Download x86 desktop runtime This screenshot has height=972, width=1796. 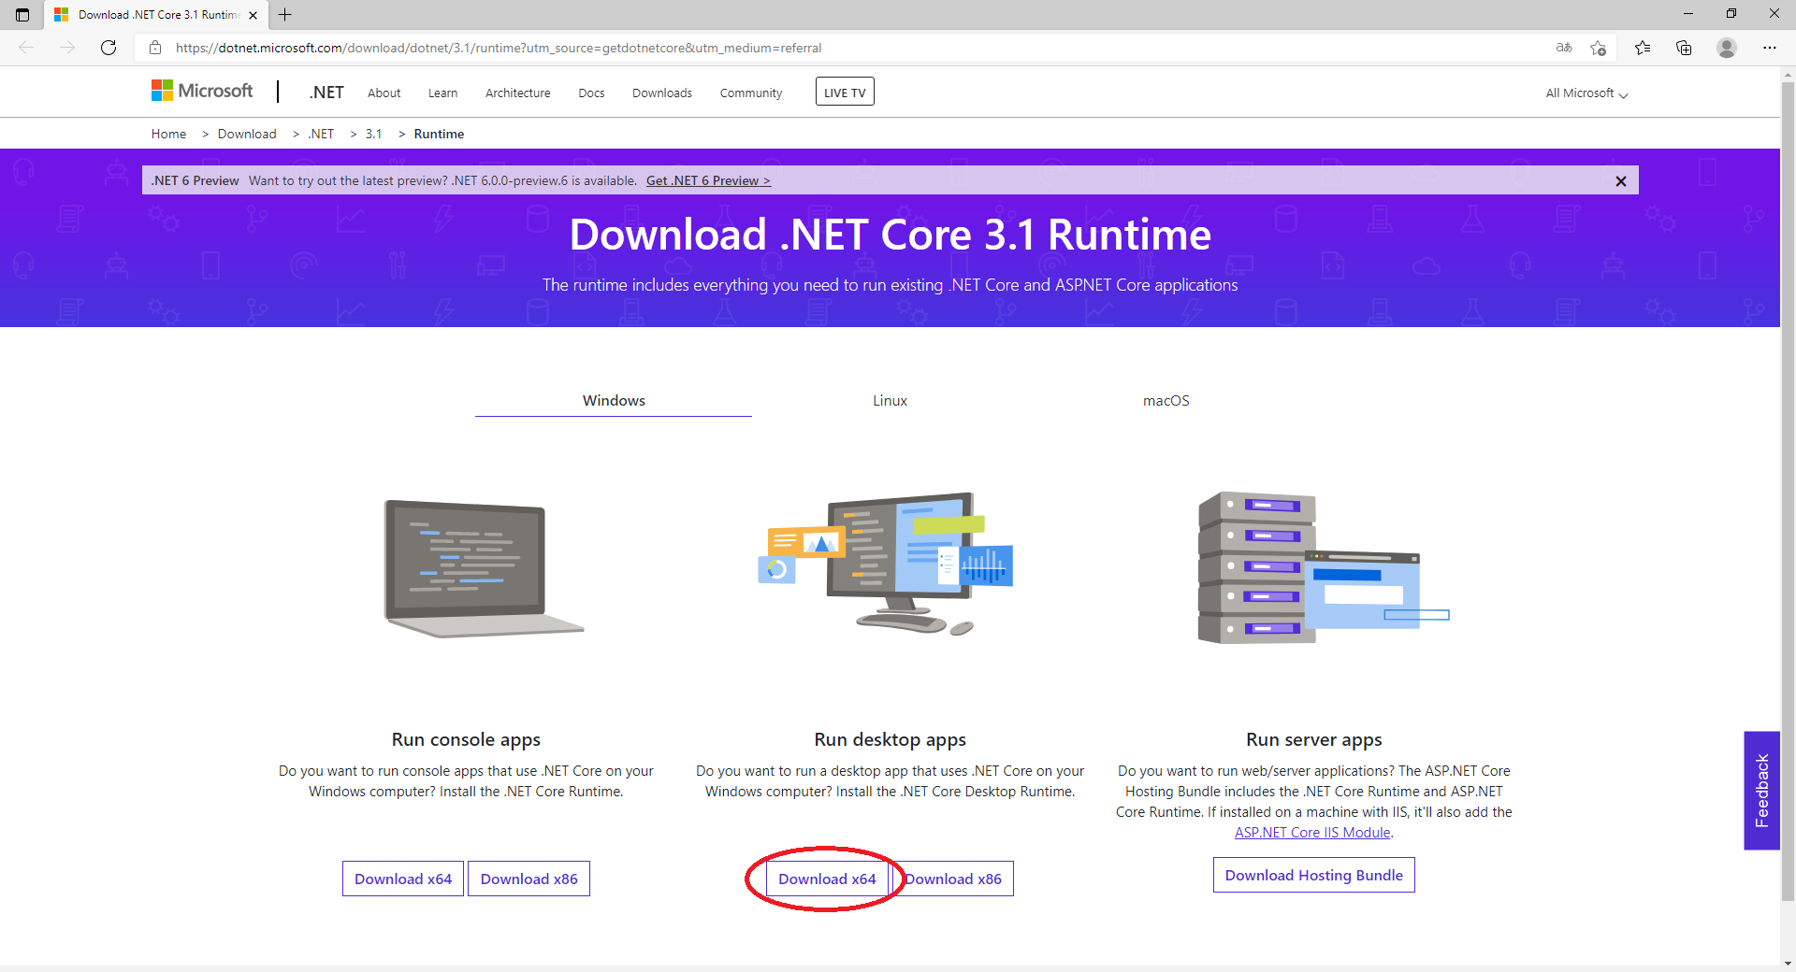click(953, 879)
